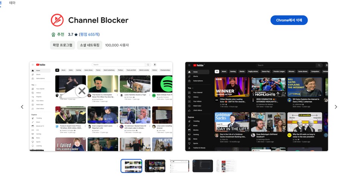Click the Channel Blocker extension logo

point(57,20)
